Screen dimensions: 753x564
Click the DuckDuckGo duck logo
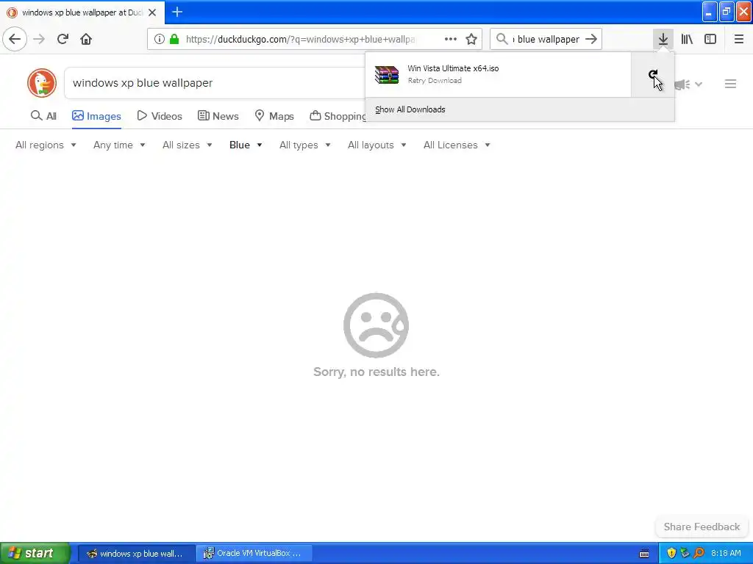42,83
